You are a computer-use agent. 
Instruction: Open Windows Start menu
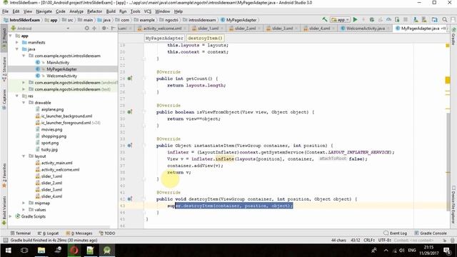8,251
